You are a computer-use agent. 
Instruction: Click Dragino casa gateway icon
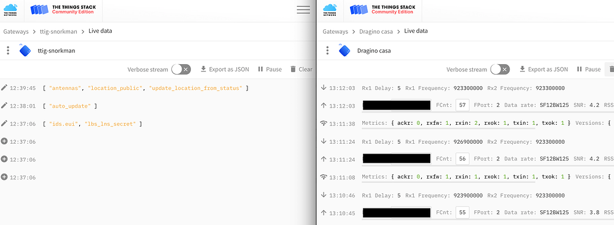[x=344, y=50]
